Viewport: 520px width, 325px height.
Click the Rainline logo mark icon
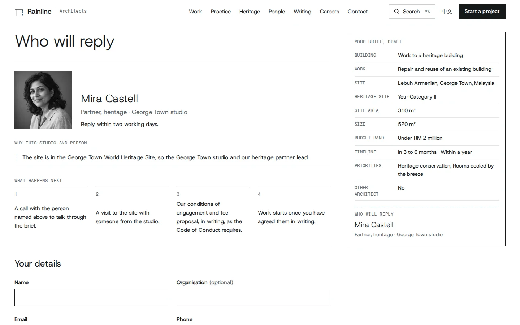pyautogui.click(x=19, y=12)
